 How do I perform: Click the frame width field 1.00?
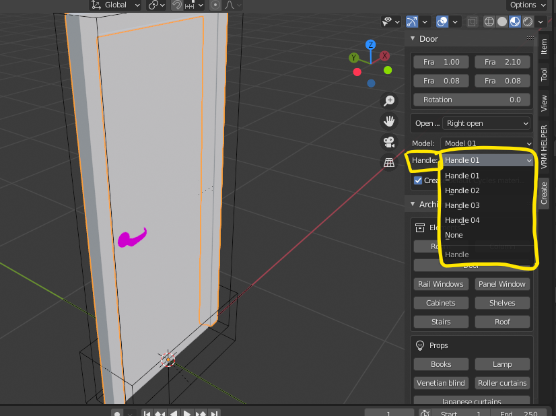coord(441,62)
